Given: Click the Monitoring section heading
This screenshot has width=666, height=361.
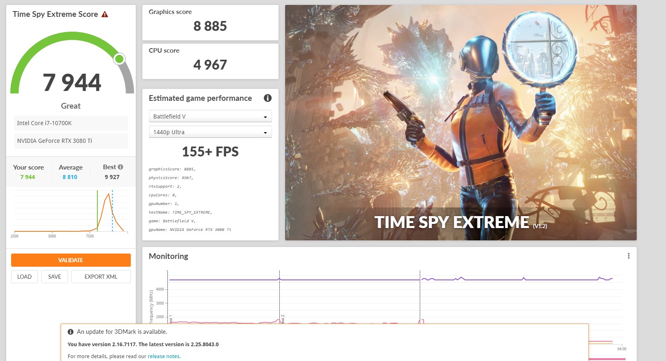Looking at the screenshot, I should (168, 256).
